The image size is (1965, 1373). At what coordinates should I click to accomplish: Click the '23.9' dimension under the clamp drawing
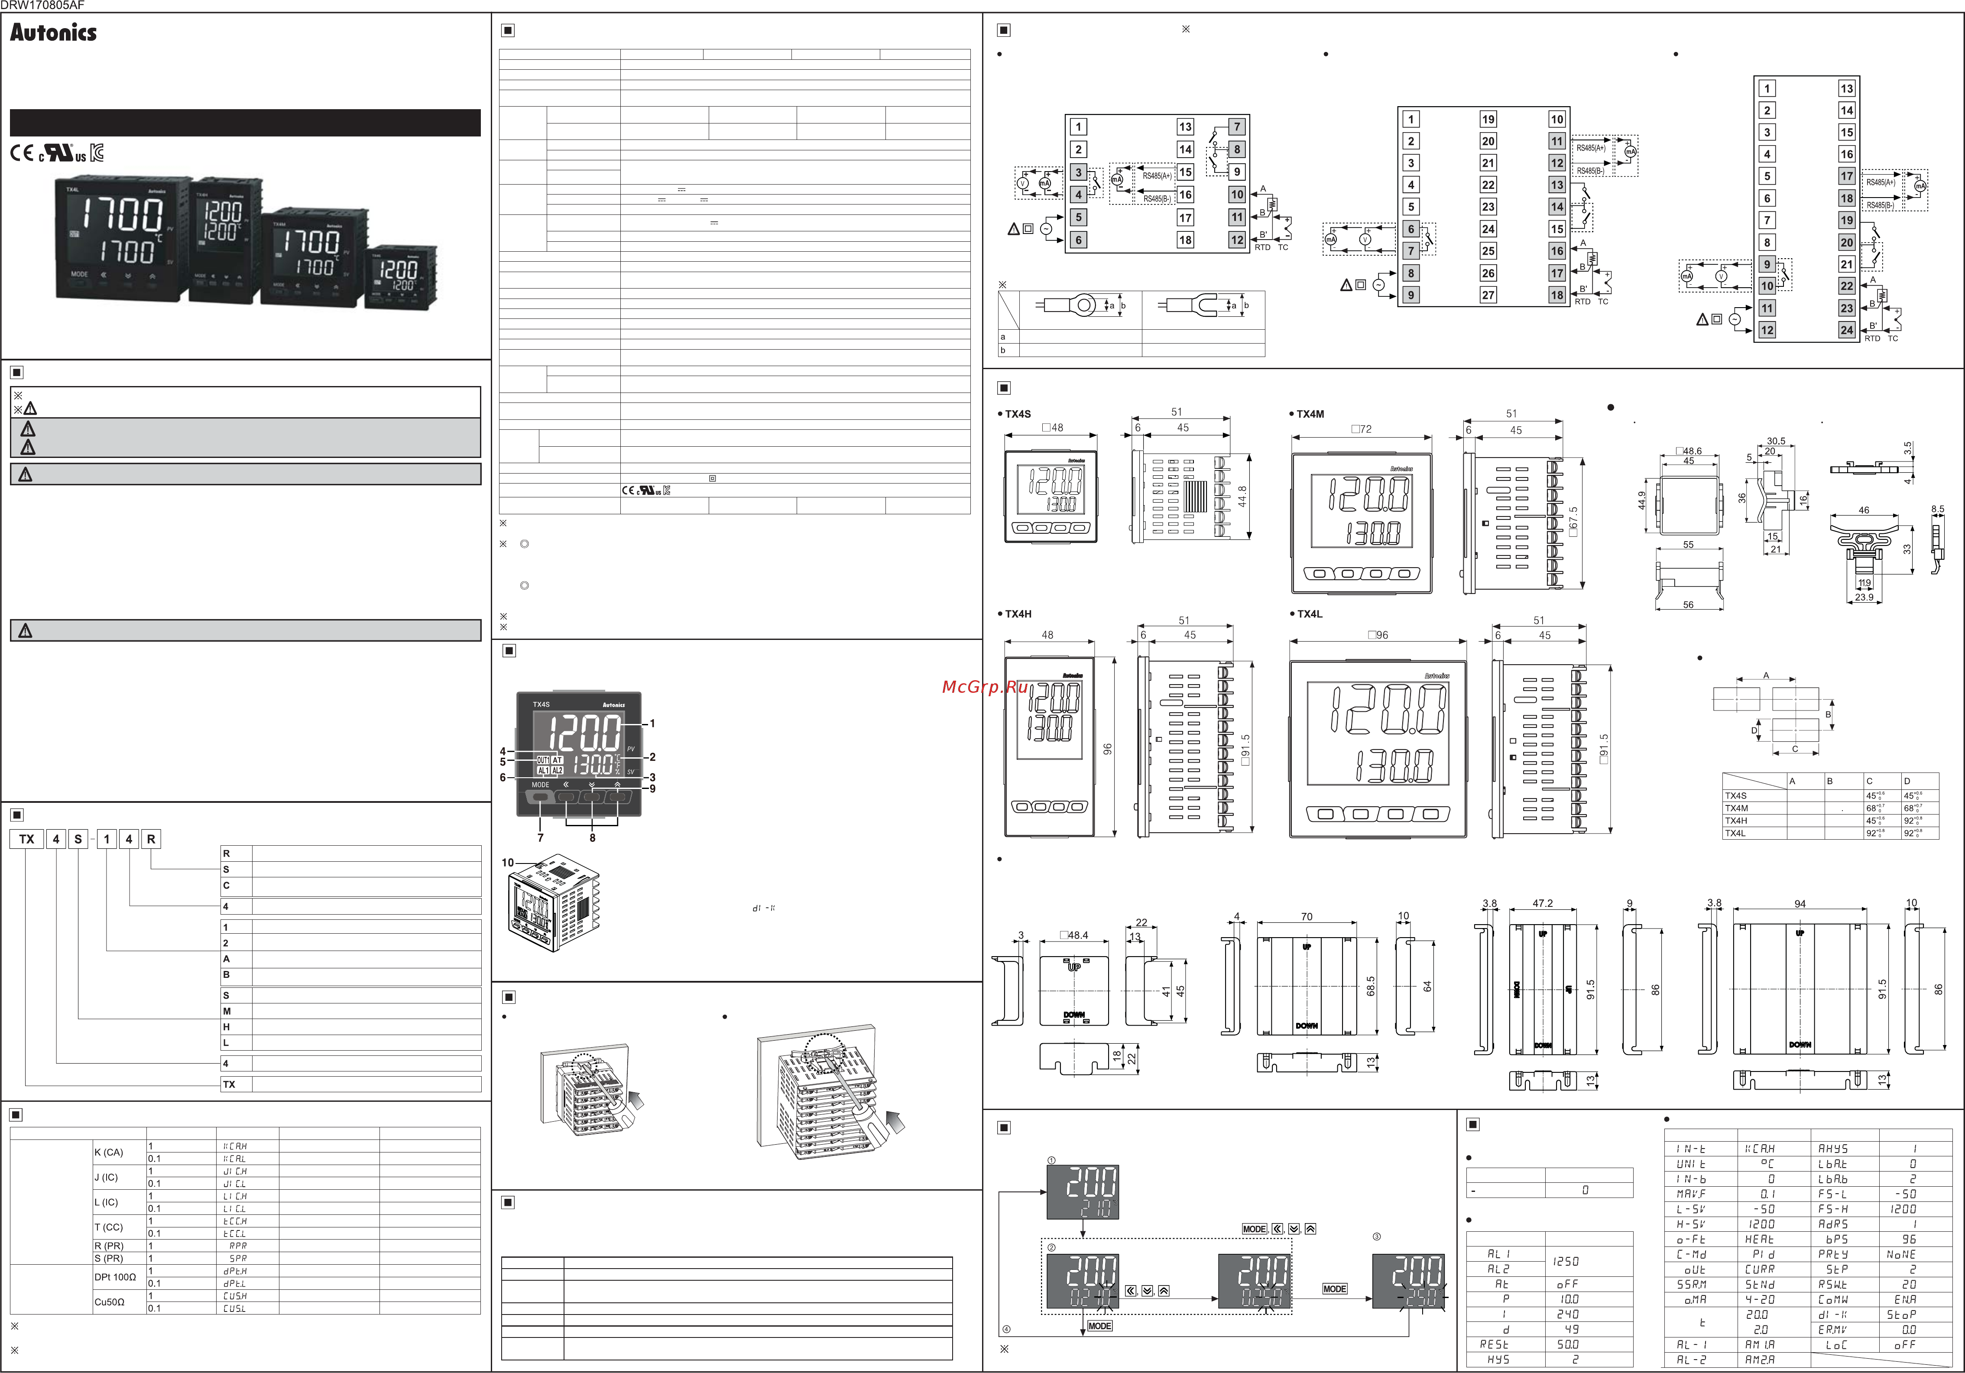1864,597
